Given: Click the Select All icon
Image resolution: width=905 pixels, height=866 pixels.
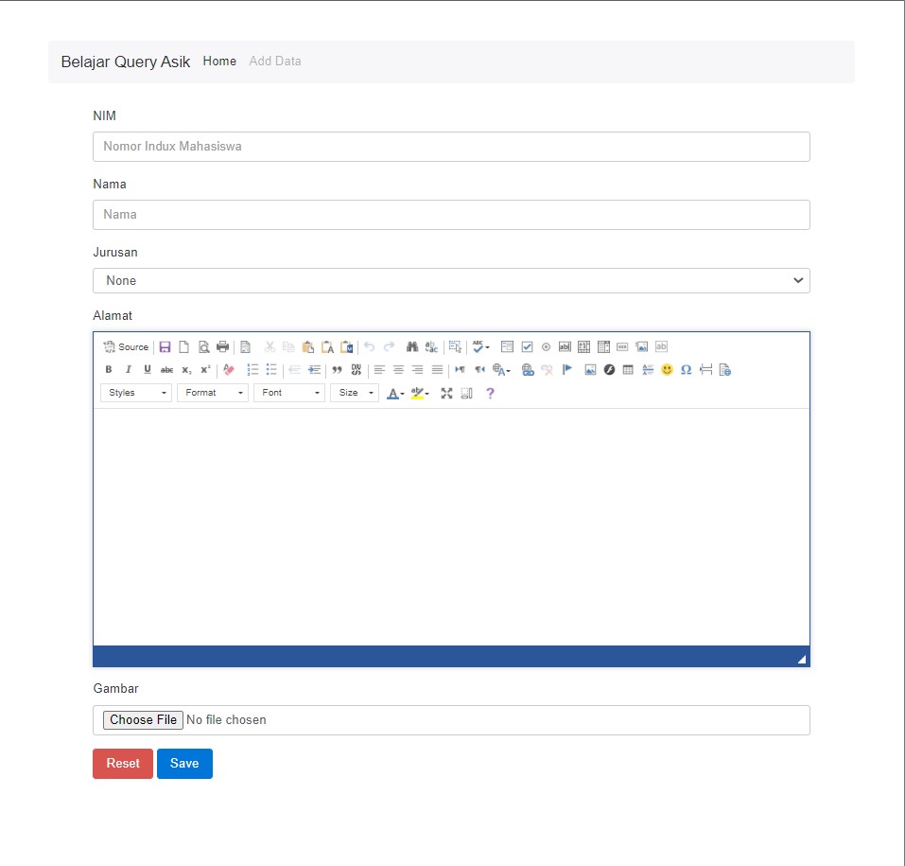Looking at the screenshot, I should [x=455, y=346].
